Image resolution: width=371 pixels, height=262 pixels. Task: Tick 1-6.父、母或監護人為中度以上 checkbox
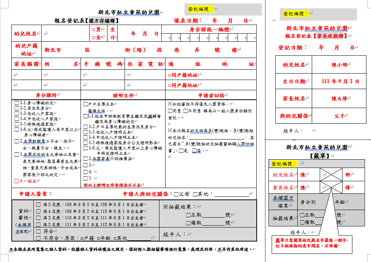click(x=17, y=129)
